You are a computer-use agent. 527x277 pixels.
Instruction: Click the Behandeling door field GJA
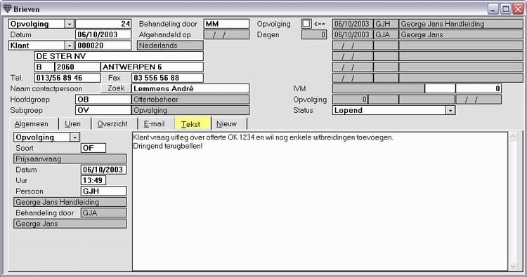click(103, 212)
